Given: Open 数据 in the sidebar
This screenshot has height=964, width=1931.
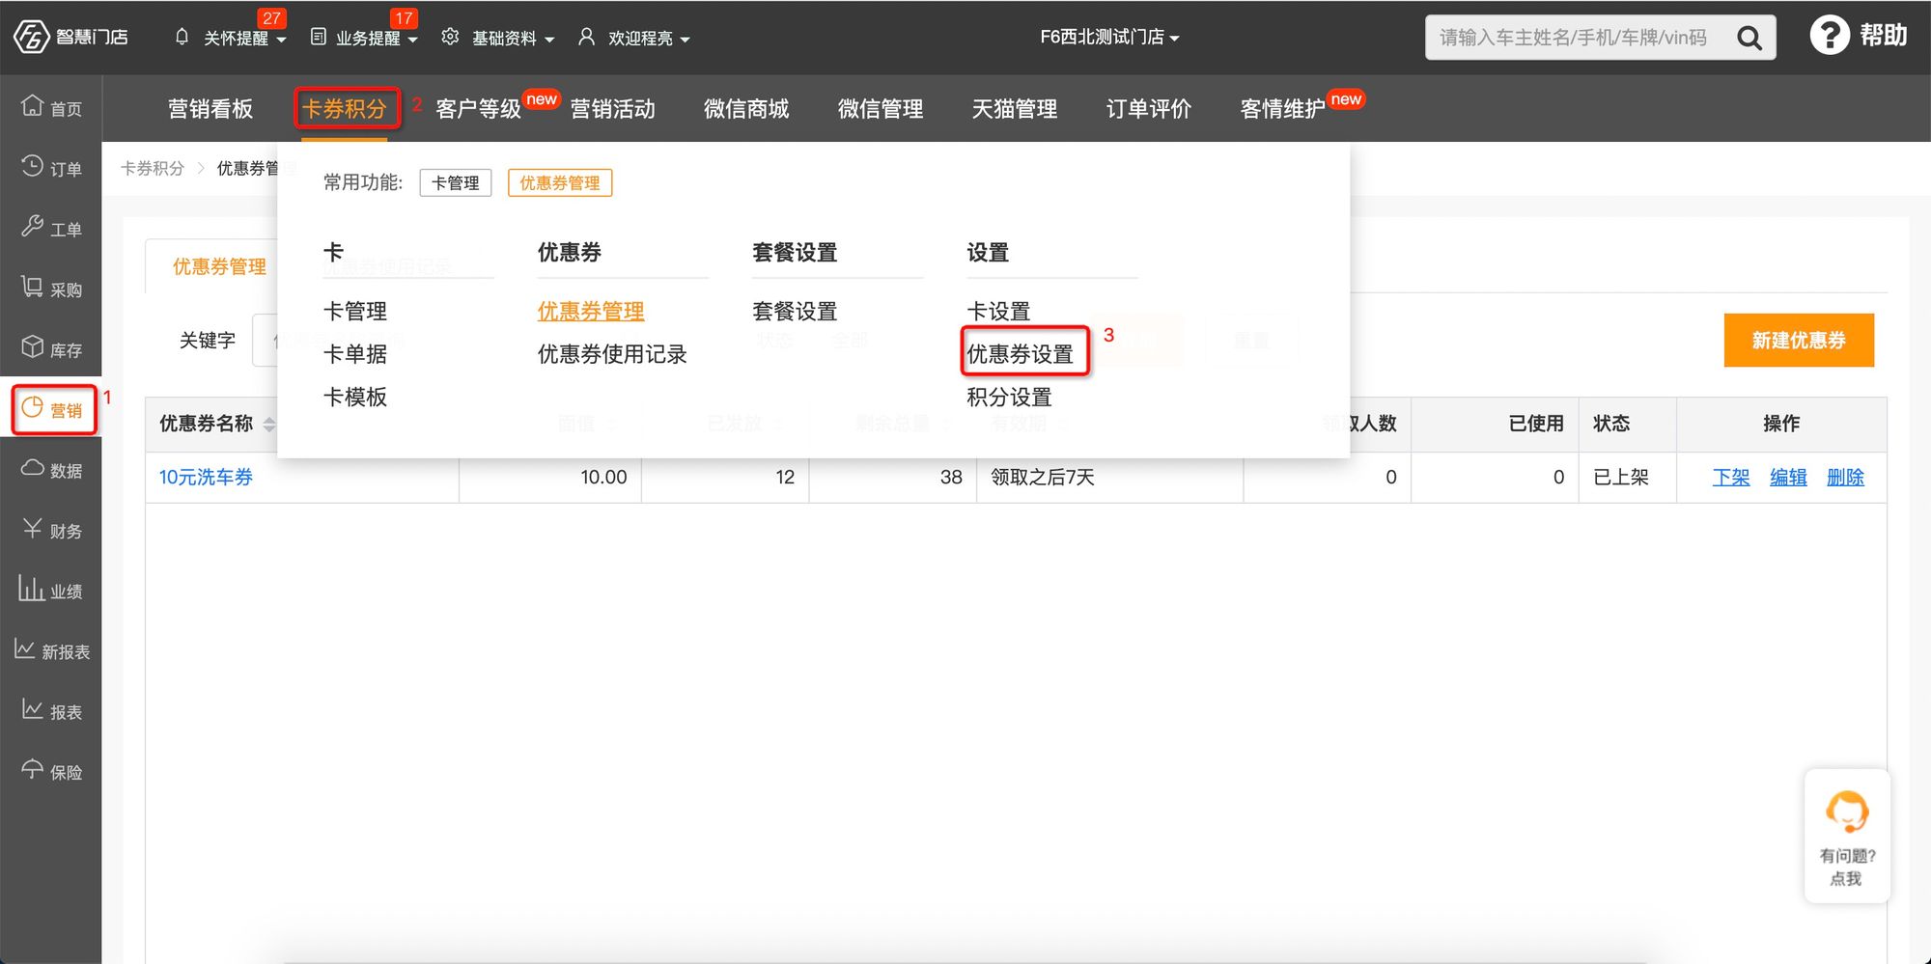Looking at the screenshot, I should tap(51, 469).
